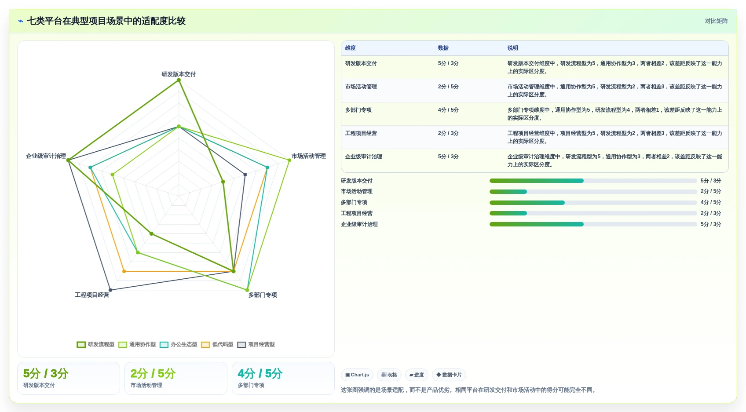
Task: Click the 数据卡片 tag chip
Action: point(449,375)
